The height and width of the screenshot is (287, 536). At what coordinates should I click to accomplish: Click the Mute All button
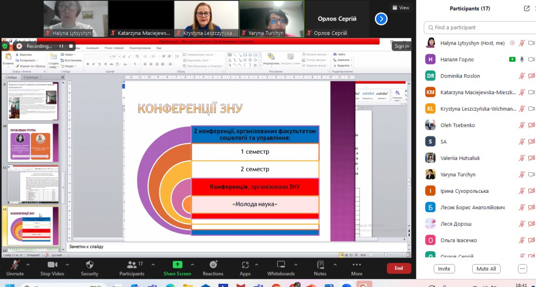click(x=486, y=269)
